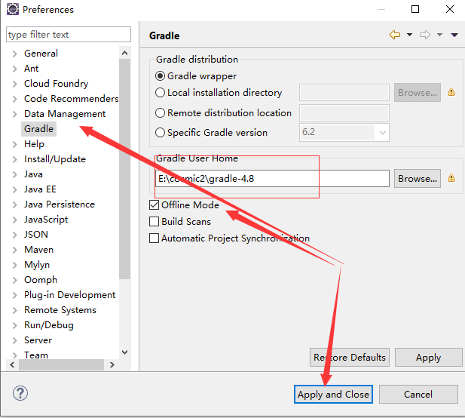The height and width of the screenshot is (418, 465).
Task: Expand the Cloud Foundry node
Action: pos(14,84)
